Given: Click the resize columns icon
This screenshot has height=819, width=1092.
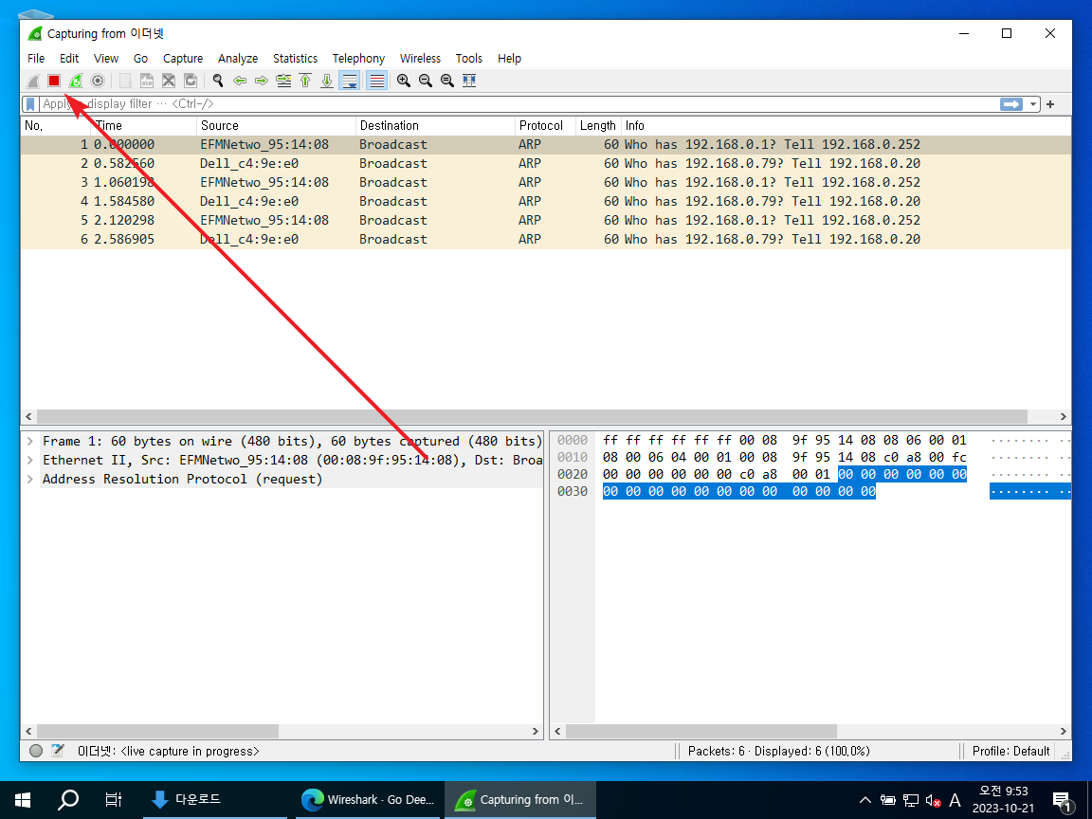Looking at the screenshot, I should point(469,81).
